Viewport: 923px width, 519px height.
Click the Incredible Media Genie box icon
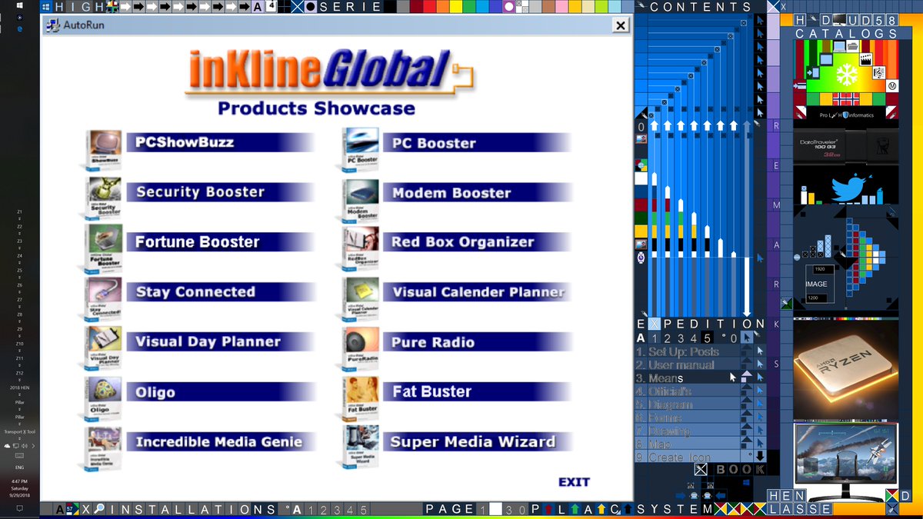103,447
